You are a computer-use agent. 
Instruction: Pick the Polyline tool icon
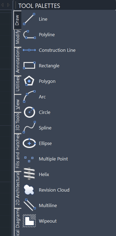point(29,35)
